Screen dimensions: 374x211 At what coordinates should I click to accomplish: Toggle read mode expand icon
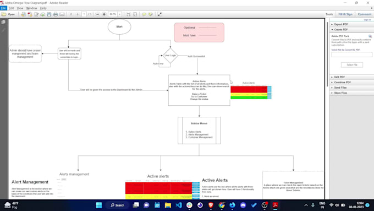coord(159,14)
